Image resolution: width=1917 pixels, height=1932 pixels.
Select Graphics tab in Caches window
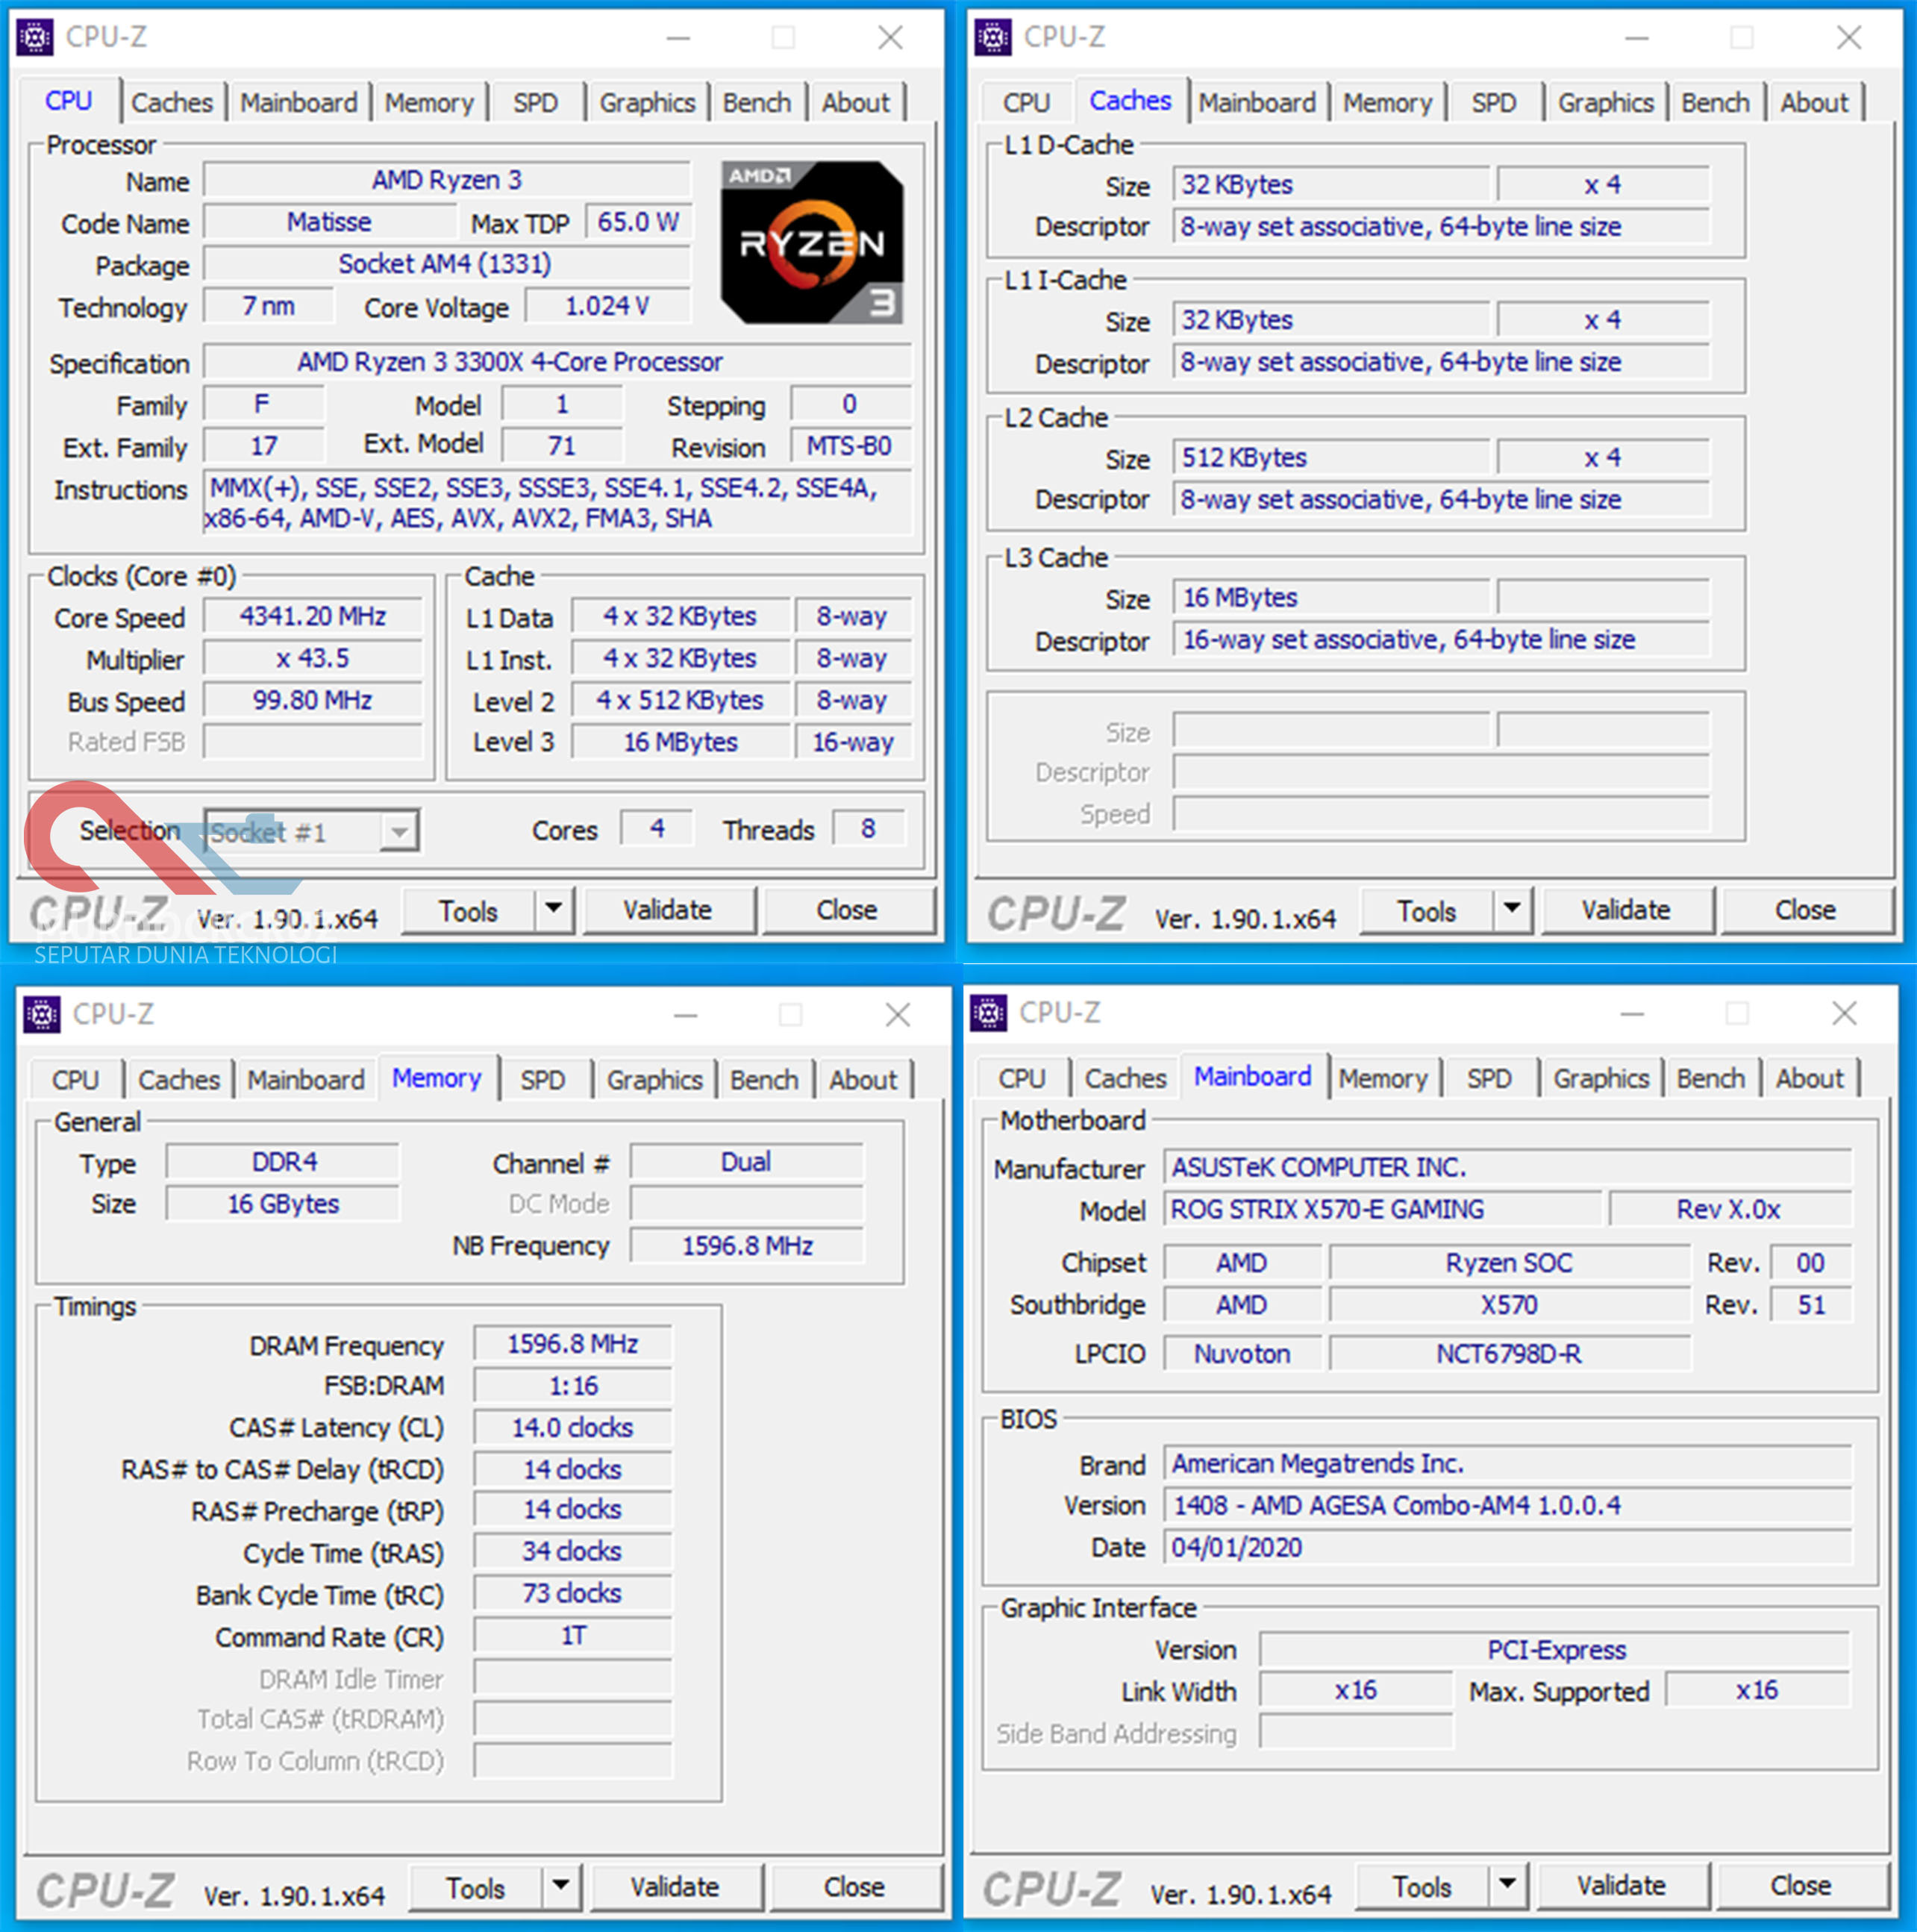pos(1605,103)
